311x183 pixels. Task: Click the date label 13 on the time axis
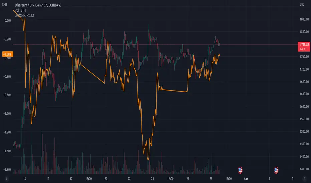coord(24,179)
